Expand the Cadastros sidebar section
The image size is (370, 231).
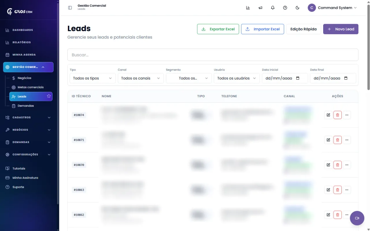(28, 117)
